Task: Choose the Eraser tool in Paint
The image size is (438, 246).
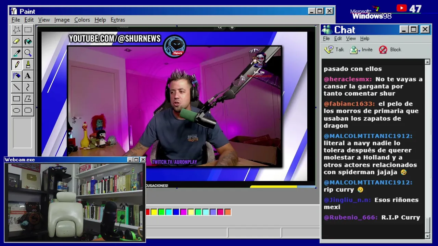Action: tap(16, 41)
